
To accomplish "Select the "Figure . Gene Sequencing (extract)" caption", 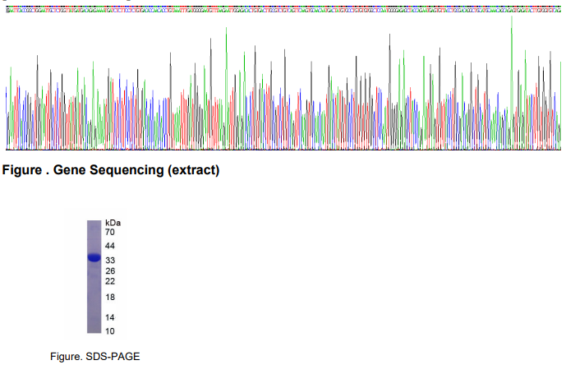I will click(112, 171).
